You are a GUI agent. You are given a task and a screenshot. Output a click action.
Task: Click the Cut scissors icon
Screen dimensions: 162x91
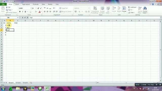7,7
